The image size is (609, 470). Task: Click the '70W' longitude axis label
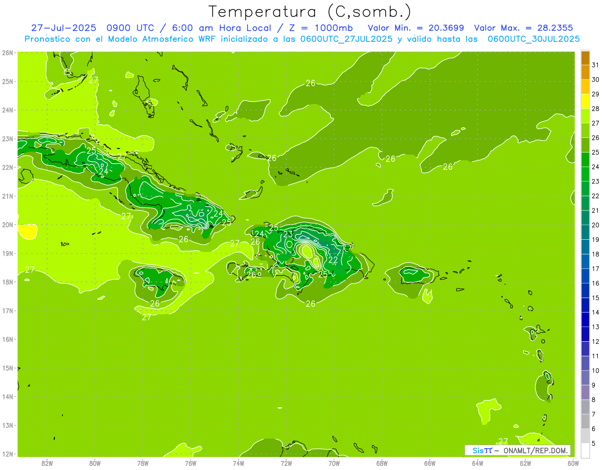(334, 463)
